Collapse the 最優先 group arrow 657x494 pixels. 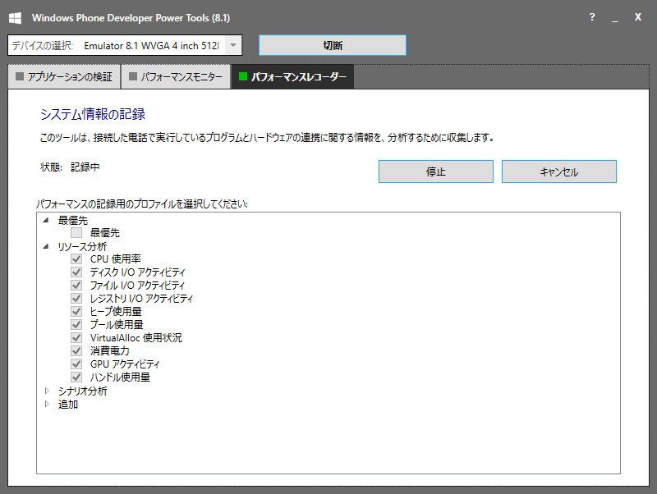(x=46, y=220)
